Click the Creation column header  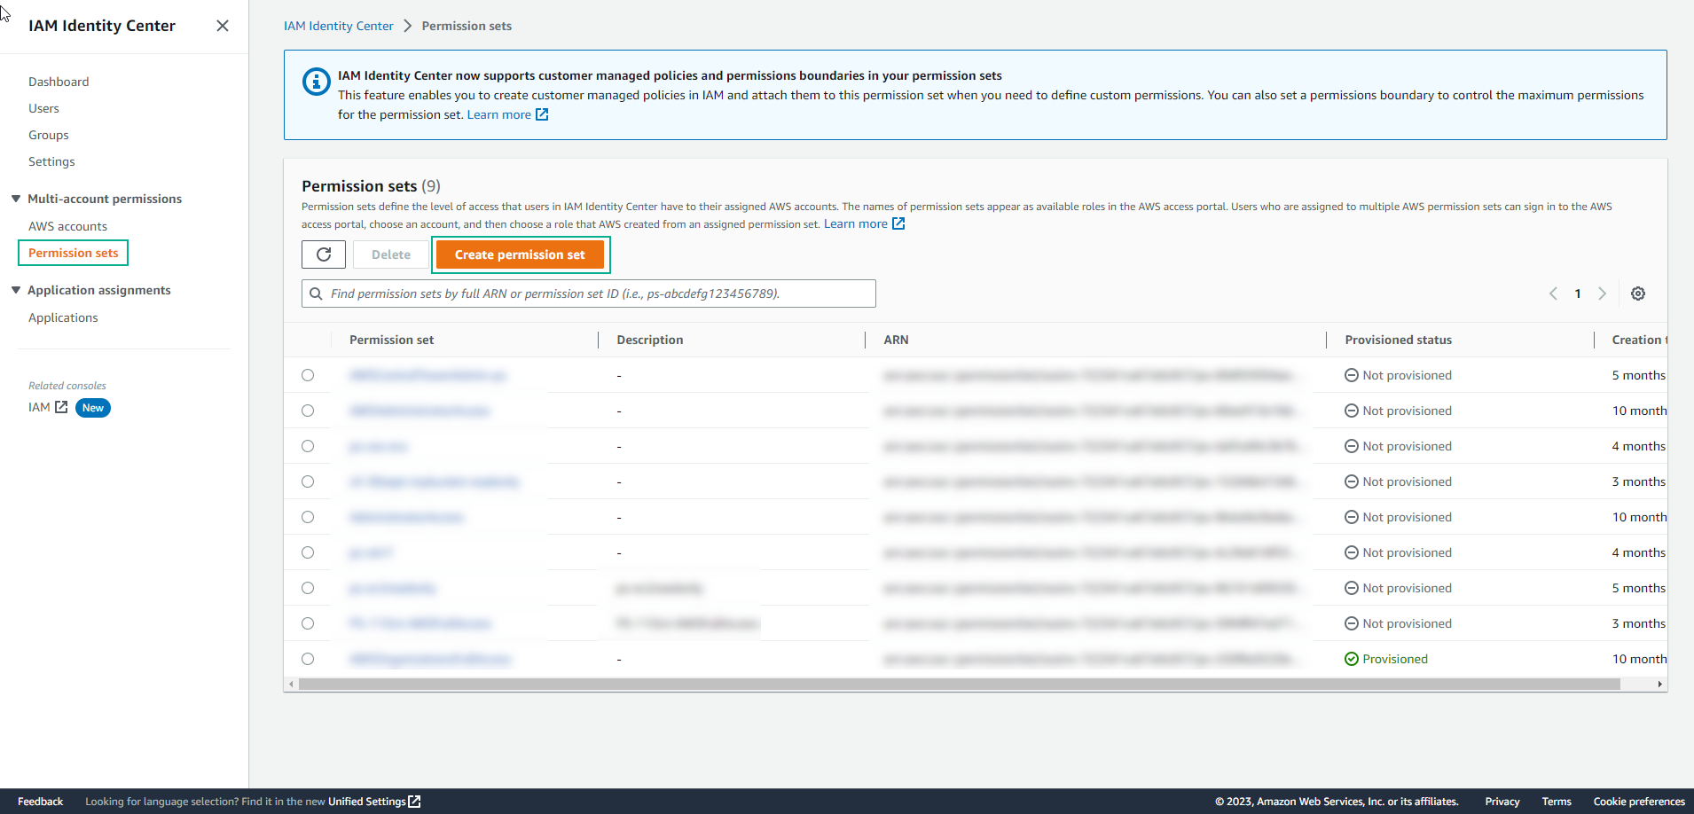click(1639, 340)
